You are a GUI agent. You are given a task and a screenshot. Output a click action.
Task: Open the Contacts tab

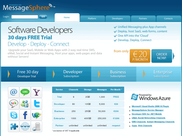pyautogui.click(x=169, y=19)
